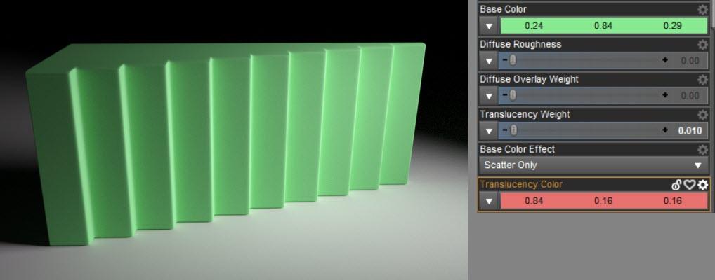The height and width of the screenshot is (280, 715).
Task: Click Translucency Color link icon
Action: [x=676, y=185]
